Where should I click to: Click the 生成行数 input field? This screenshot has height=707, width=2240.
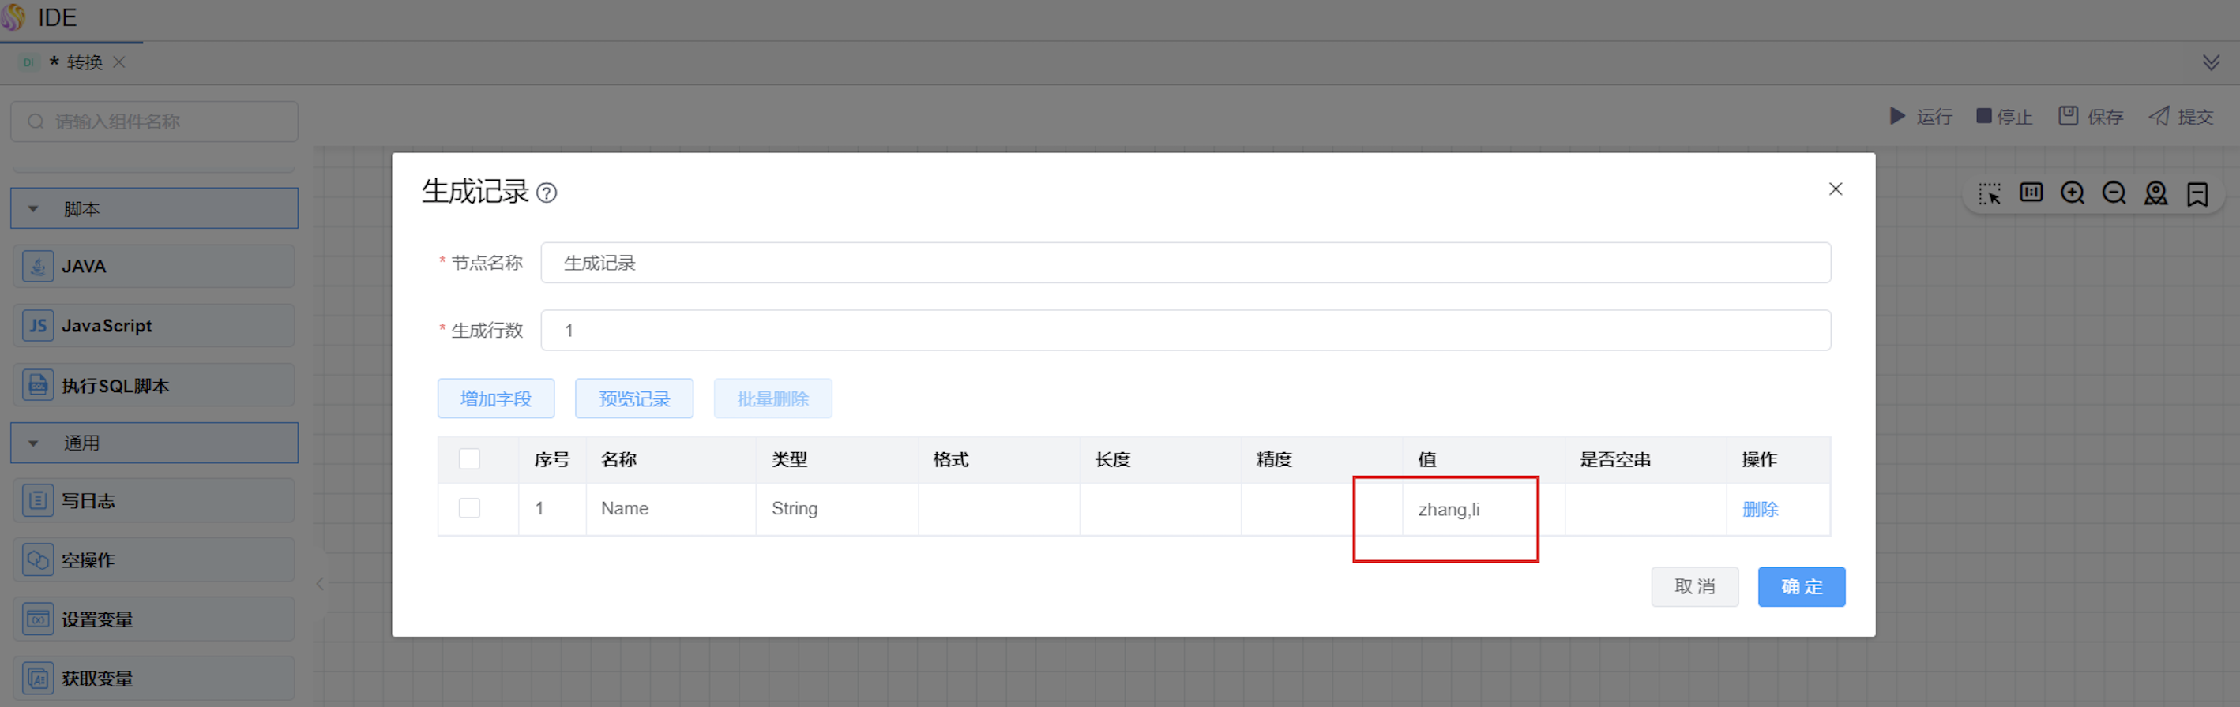[1184, 330]
